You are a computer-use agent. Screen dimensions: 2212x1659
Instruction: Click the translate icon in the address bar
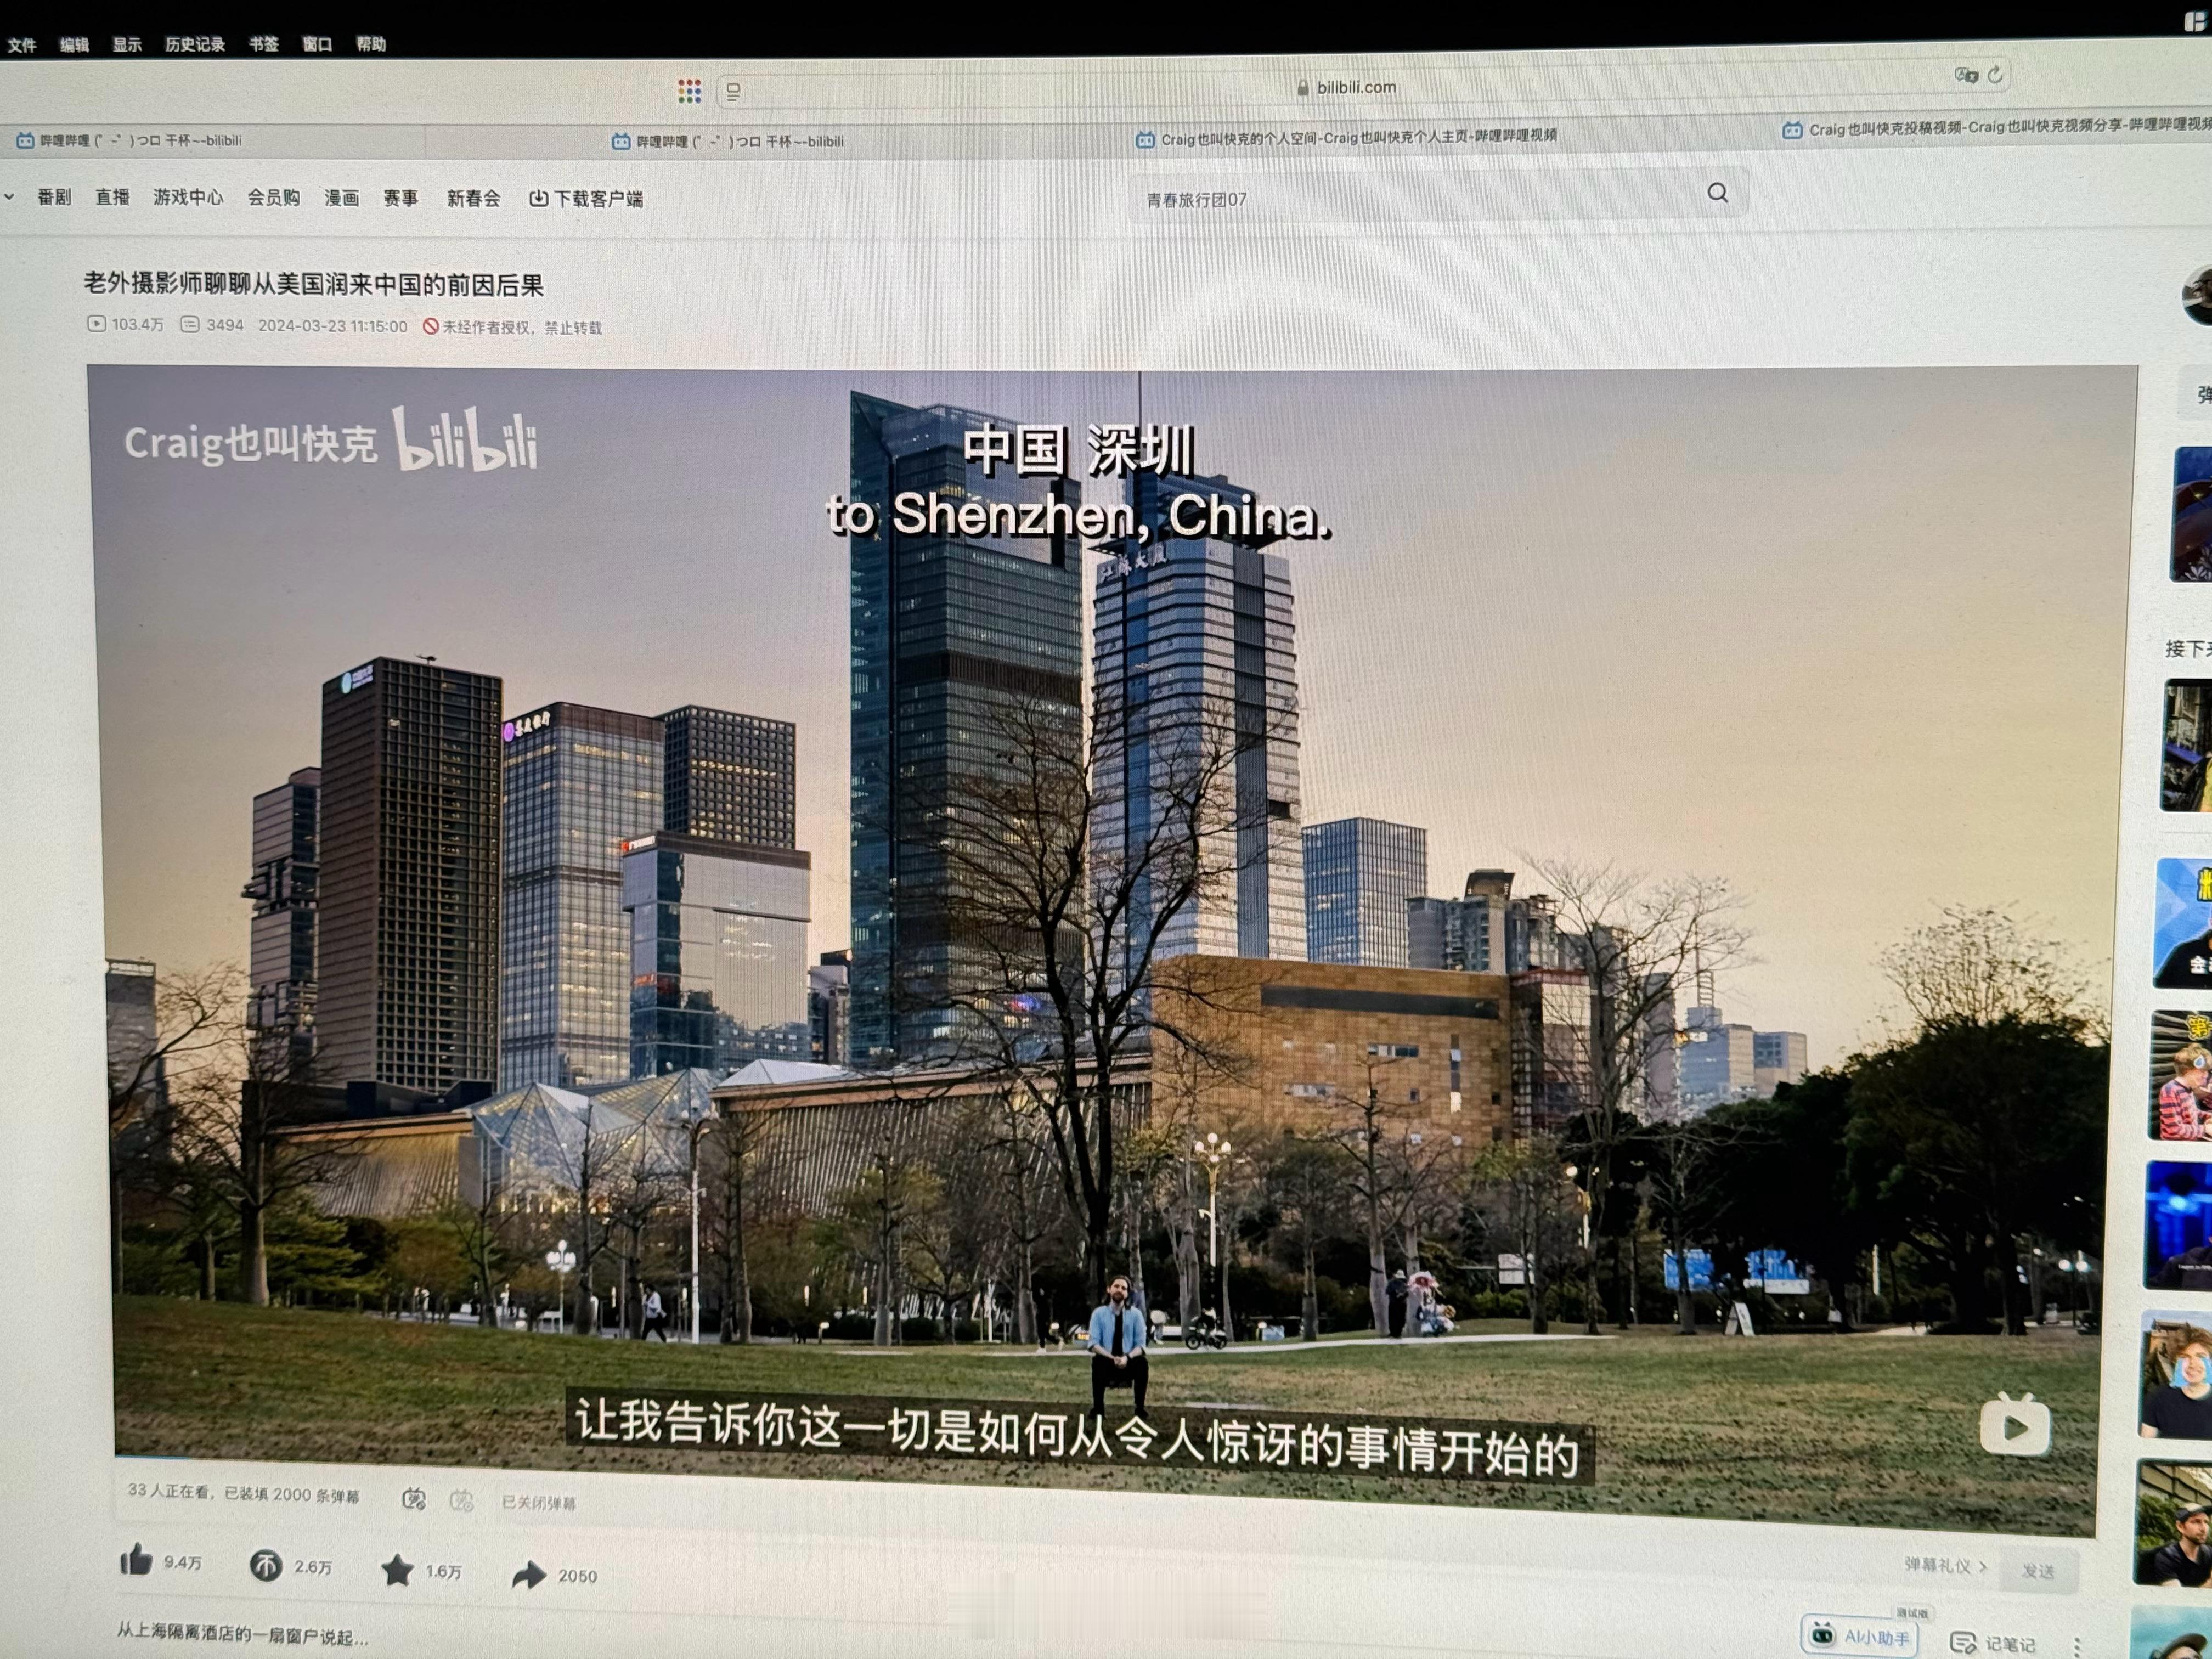point(1966,76)
